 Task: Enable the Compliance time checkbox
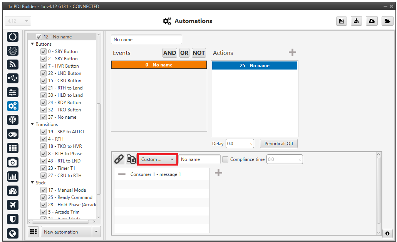(x=226, y=159)
